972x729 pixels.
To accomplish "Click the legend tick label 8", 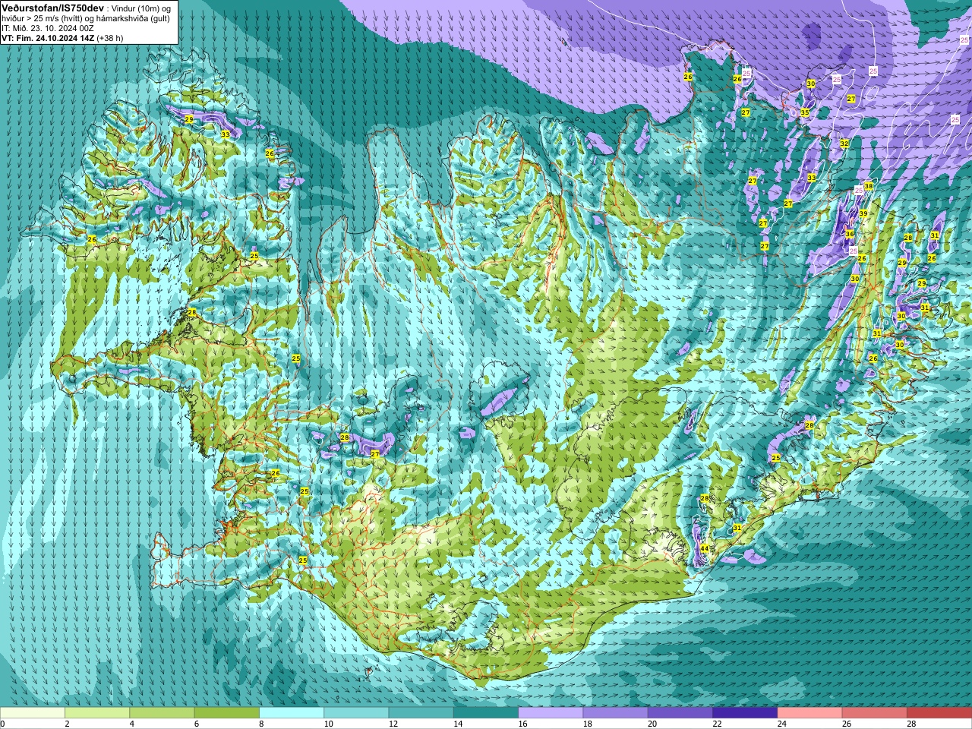I will [263, 724].
